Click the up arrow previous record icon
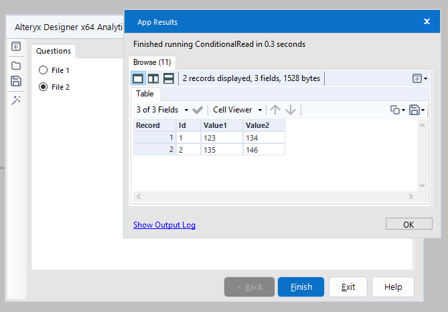Screen dimensions: 448x312 [x=275, y=110]
